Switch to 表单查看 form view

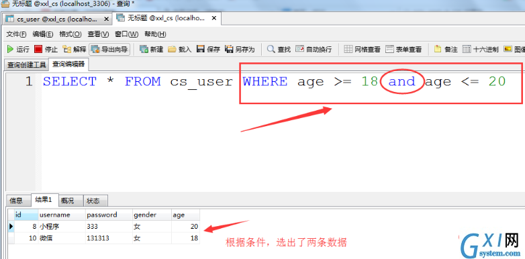pos(403,50)
